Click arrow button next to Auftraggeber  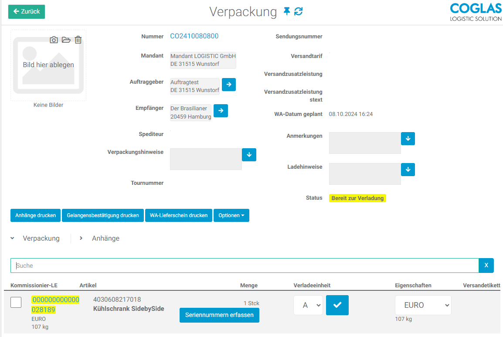(229, 84)
